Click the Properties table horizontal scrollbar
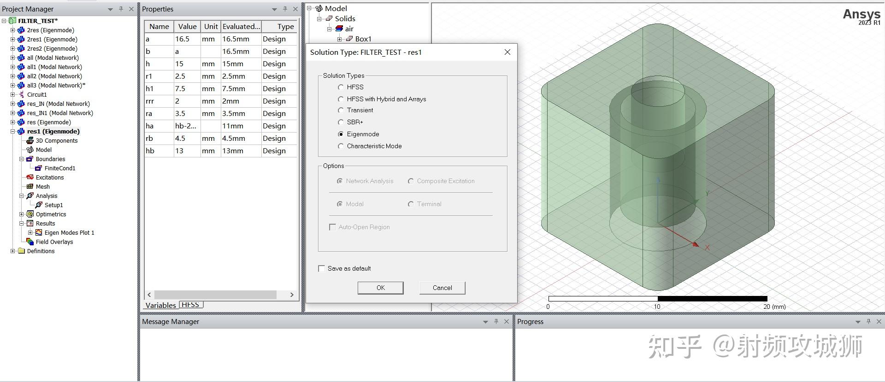Image resolution: width=885 pixels, height=382 pixels. tap(215, 295)
